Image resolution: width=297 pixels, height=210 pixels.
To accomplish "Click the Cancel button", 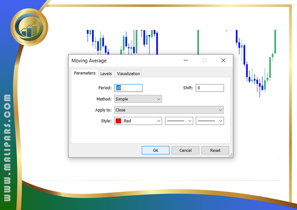I will tap(185, 151).
